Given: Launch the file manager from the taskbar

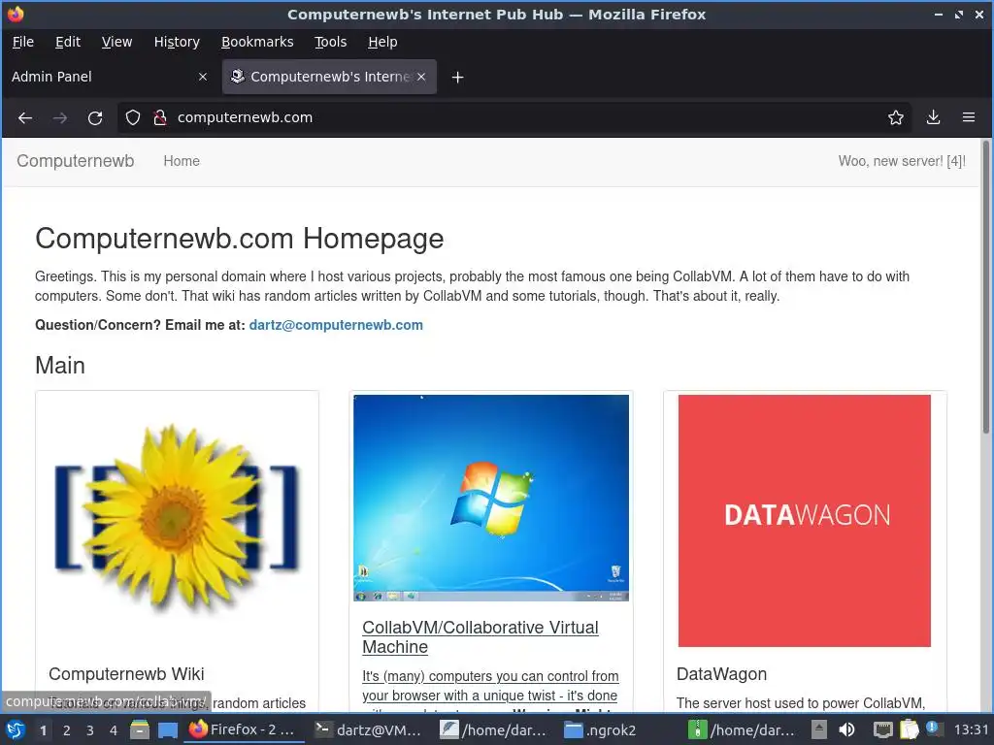Looking at the screenshot, I should pos(140,730).
